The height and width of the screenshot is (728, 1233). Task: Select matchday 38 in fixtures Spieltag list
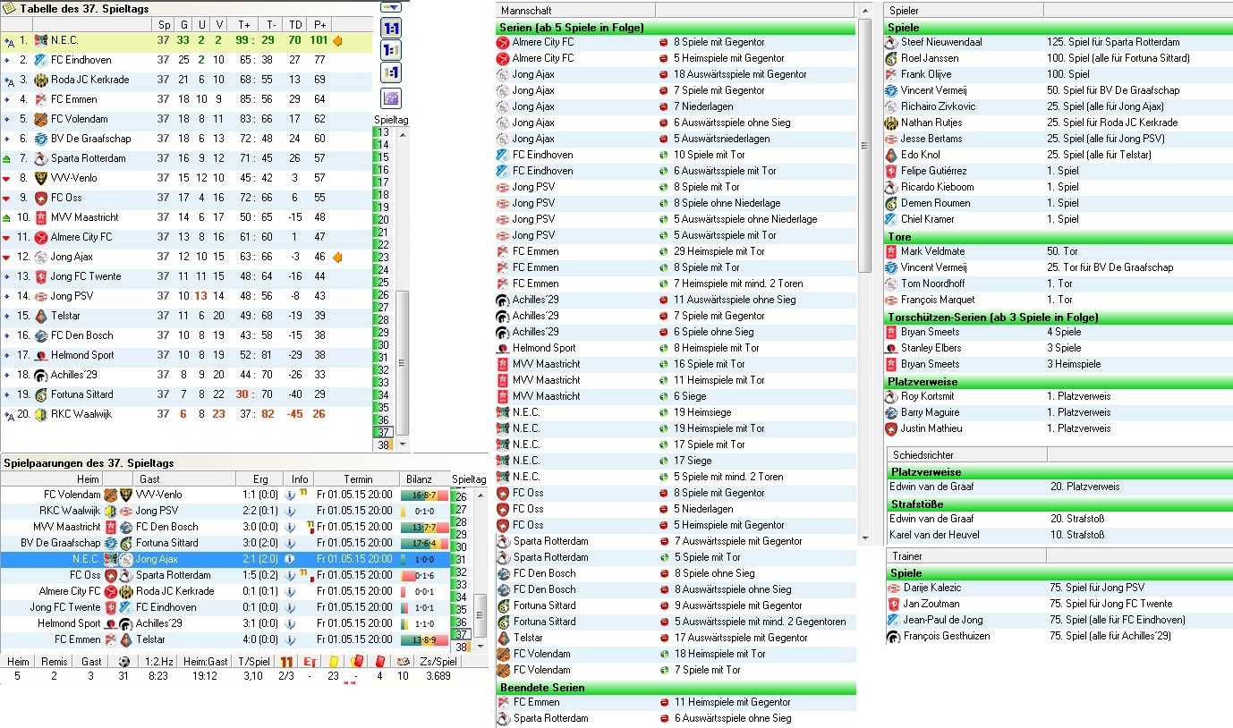tap(460, 648)
